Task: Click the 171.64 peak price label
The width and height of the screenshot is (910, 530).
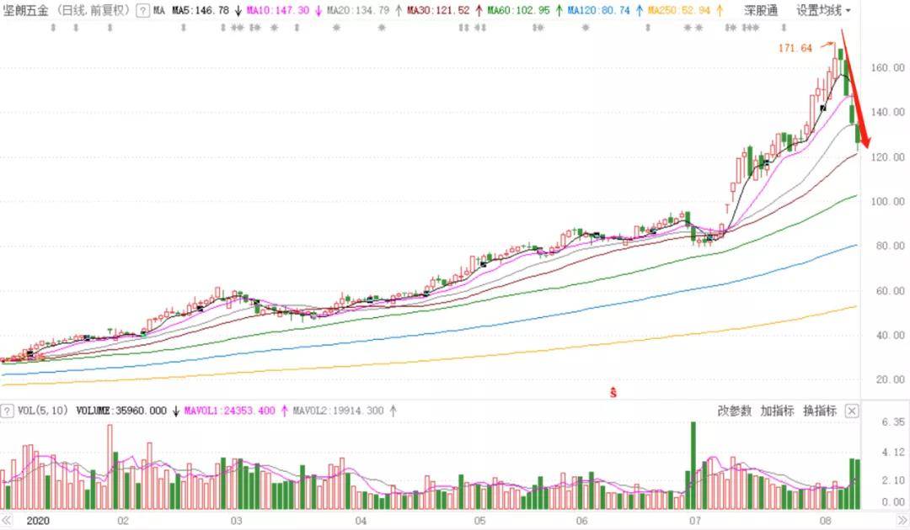Action: (x=795, y=48)
